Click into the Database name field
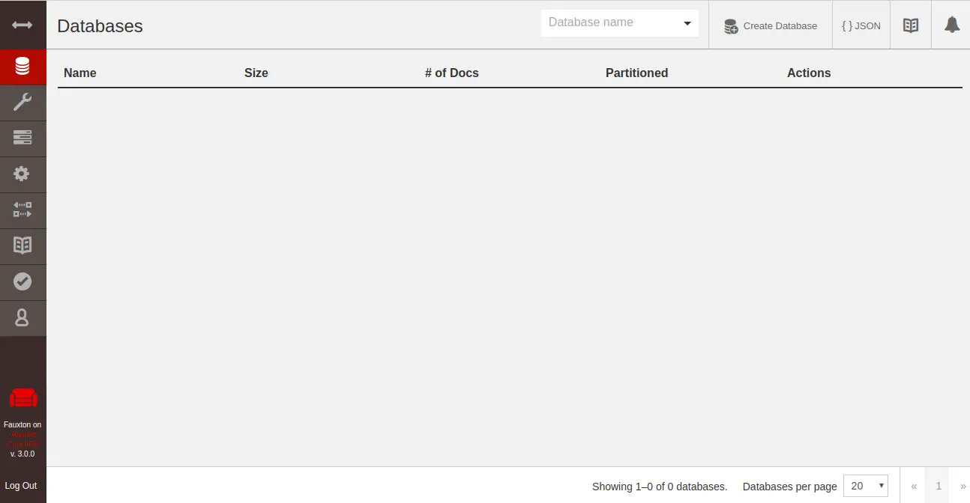The width and height of the screenshot is (970, 503). 611,23
